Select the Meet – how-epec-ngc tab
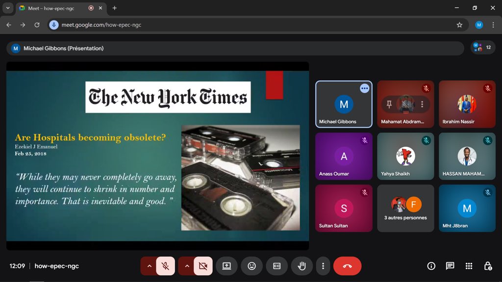The width and height of the screenshot is (502, 282). pyautogui.click(x=61, y=8)
